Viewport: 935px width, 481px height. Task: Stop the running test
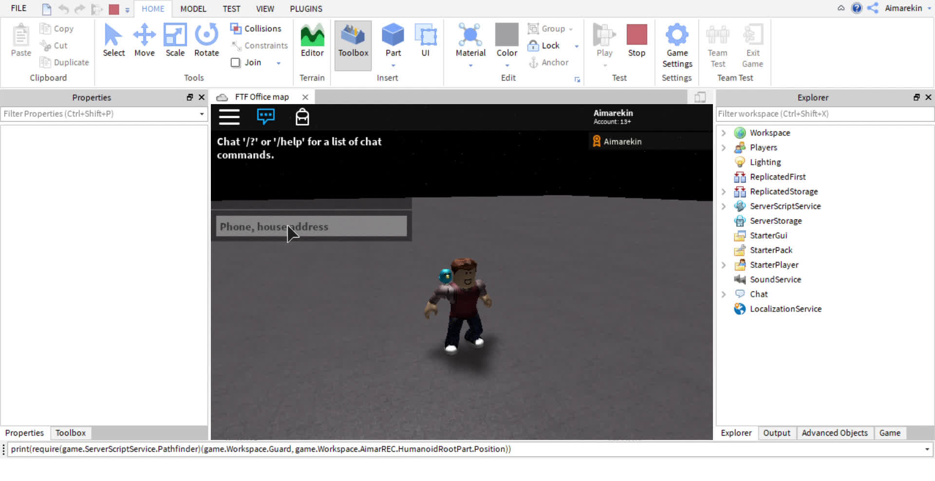(636, 40)
